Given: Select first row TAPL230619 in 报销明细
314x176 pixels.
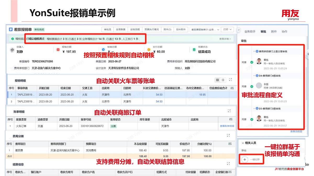Looking at the screenshot, I should click(26, 95).
